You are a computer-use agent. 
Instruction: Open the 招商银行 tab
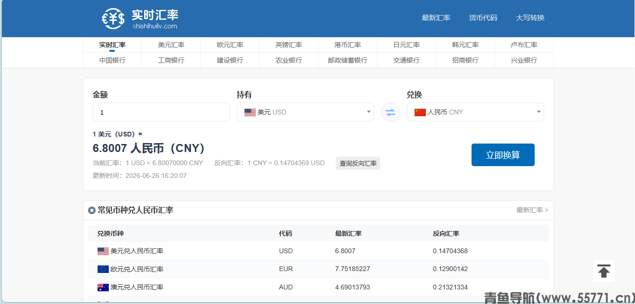[x=465, y=60]
